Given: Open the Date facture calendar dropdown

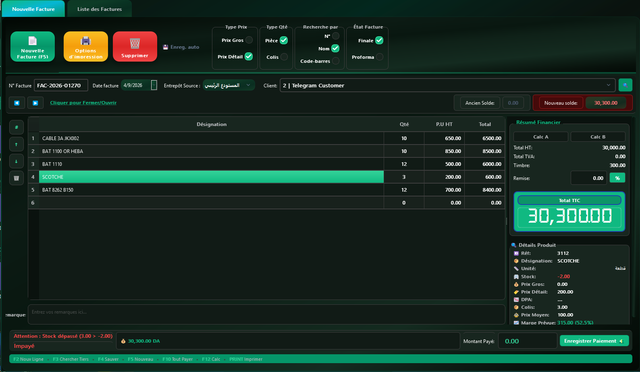Looking at the screenshot, I should click(x=154, y=85).
